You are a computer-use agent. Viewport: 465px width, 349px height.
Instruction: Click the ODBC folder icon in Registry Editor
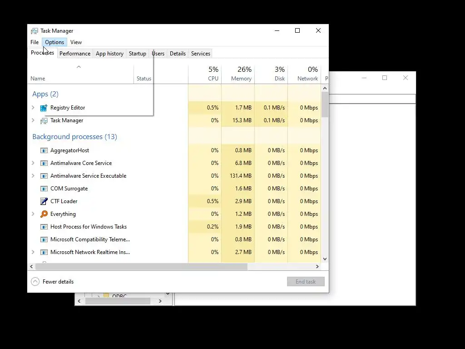(107, 295)
